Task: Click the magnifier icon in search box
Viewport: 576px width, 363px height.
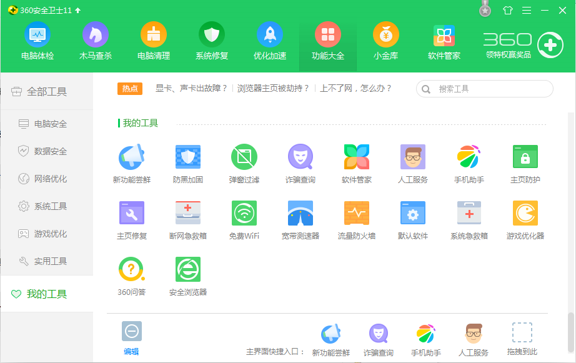Action: 426,89
